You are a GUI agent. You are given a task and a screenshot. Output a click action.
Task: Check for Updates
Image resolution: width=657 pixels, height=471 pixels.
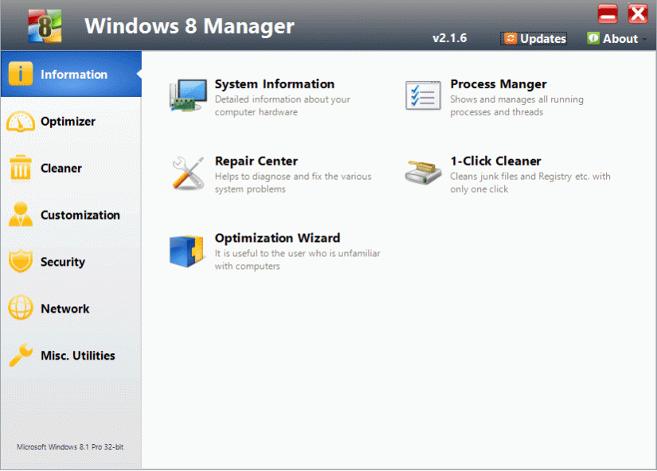(x=534, y=38)
